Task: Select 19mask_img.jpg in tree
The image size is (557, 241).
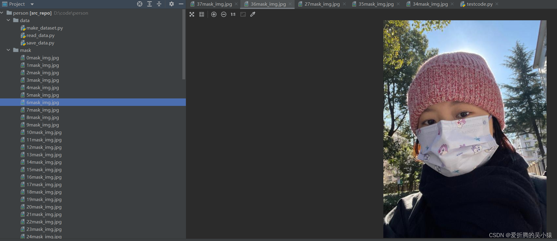Action: pos(44,199)
